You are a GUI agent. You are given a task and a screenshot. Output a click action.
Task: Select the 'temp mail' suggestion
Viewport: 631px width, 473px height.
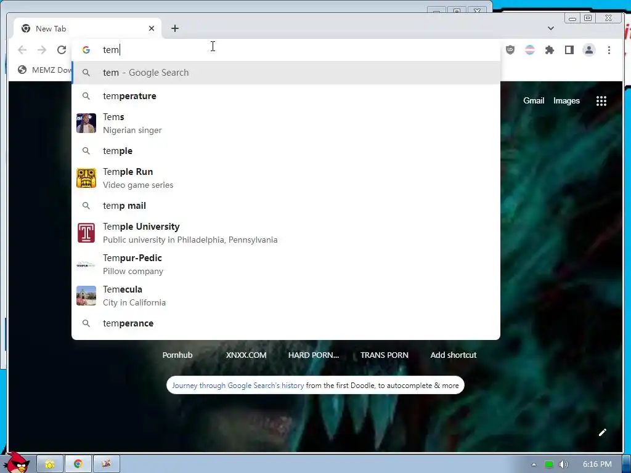(x=286, y=206)
